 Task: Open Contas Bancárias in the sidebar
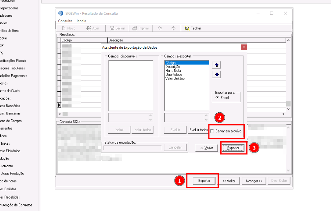pyautogui.click(x=10, y=106)
